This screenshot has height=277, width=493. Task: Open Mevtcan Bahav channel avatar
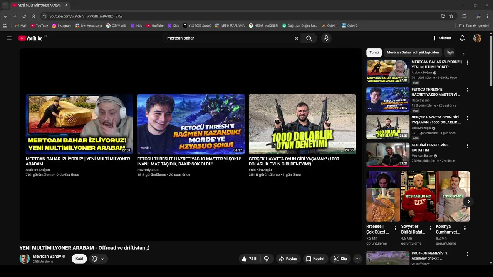[25, 259]
